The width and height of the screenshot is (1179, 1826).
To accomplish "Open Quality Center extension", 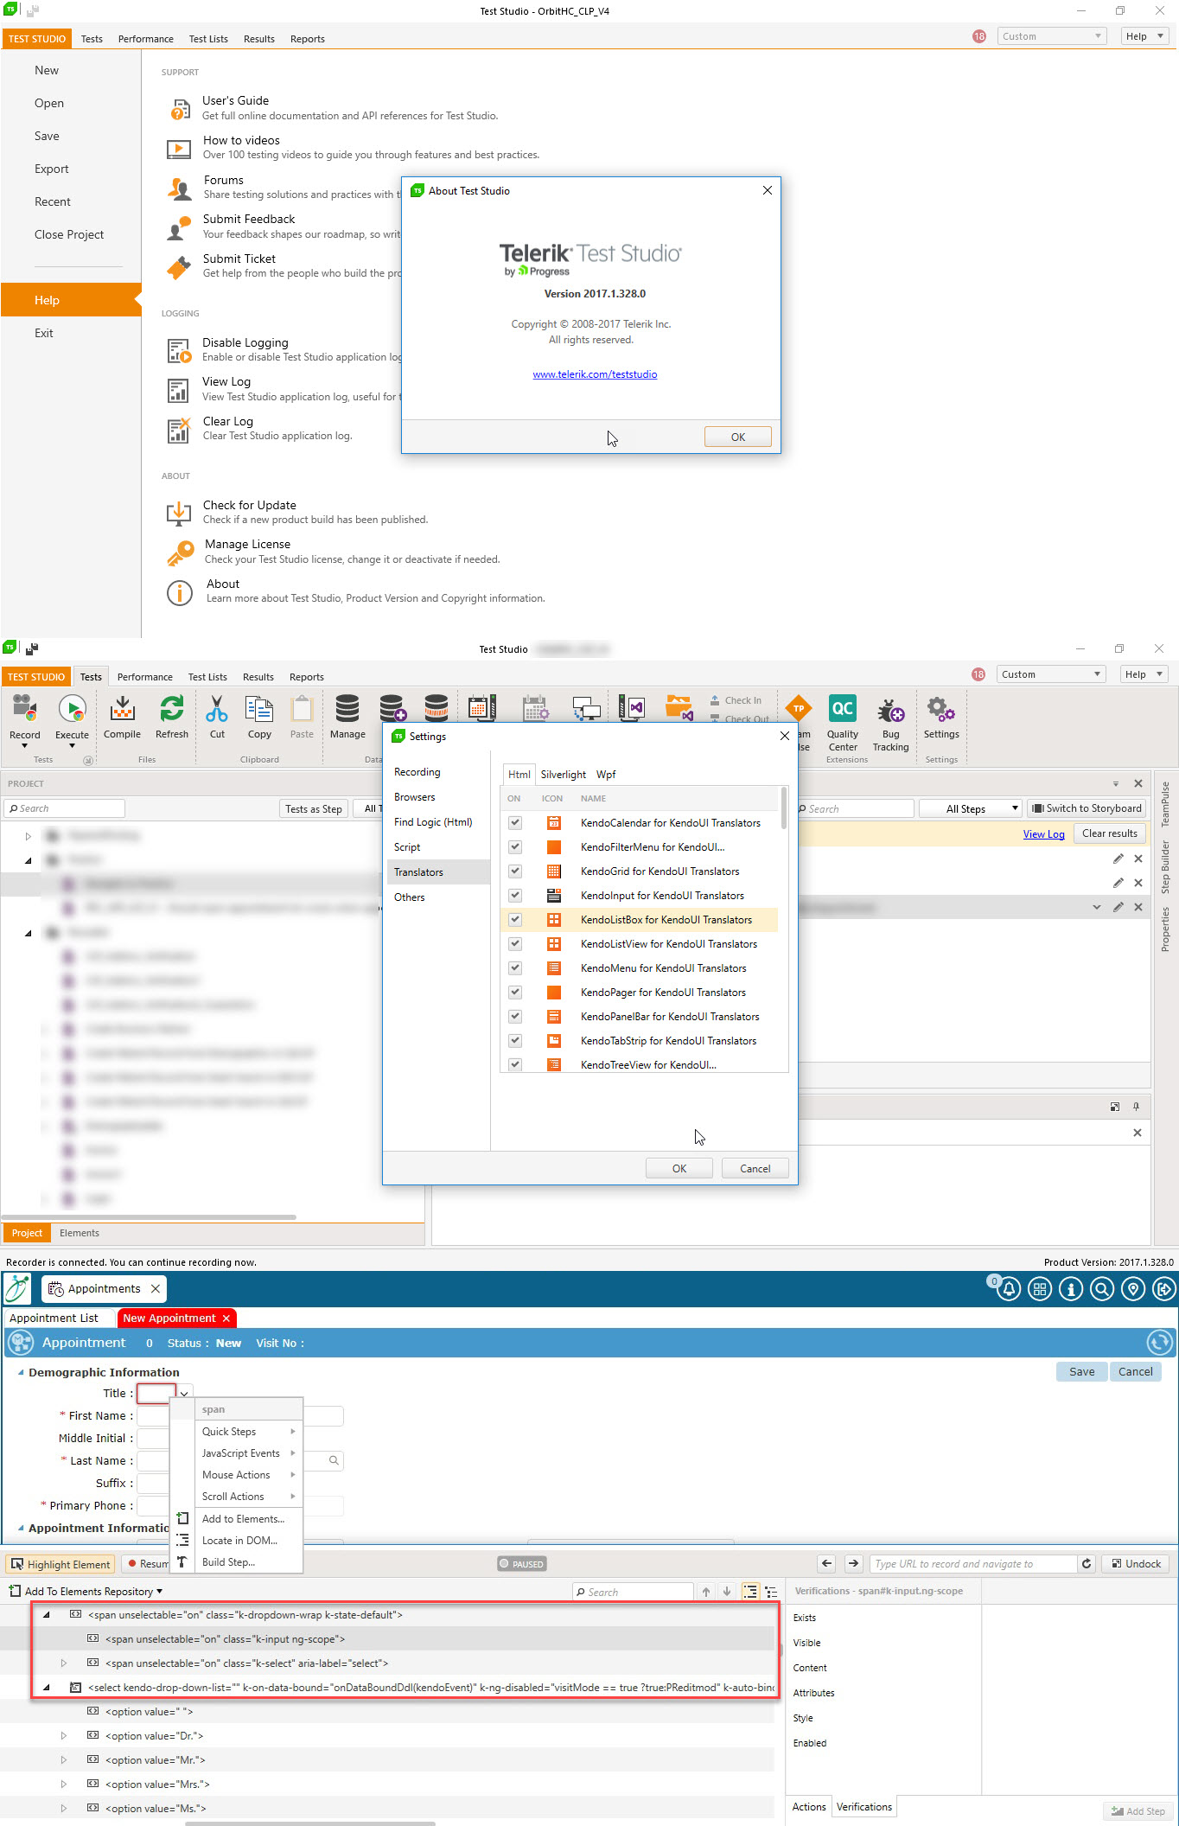I will 842,712.
